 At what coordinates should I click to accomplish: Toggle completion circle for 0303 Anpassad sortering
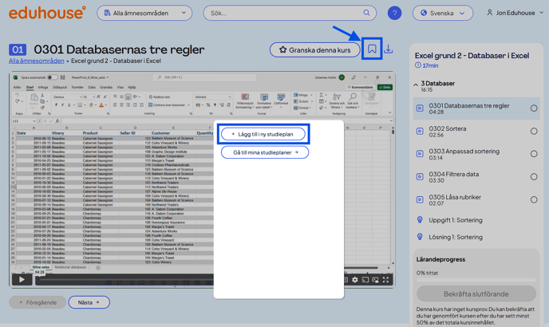click(534, 154)
